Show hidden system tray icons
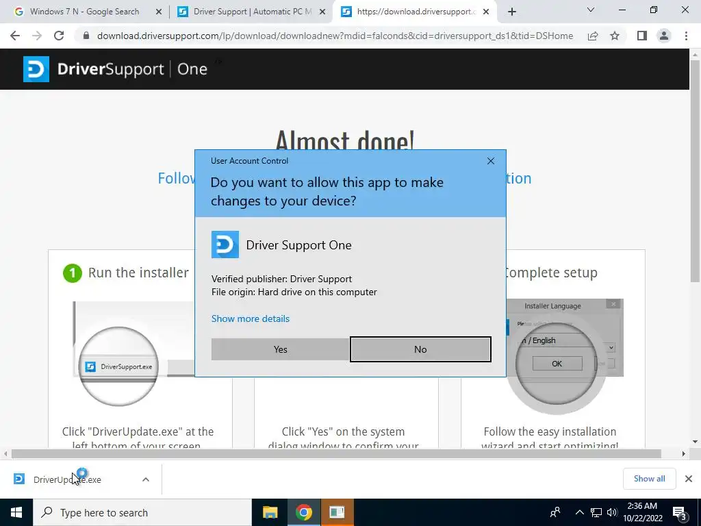 579,512
